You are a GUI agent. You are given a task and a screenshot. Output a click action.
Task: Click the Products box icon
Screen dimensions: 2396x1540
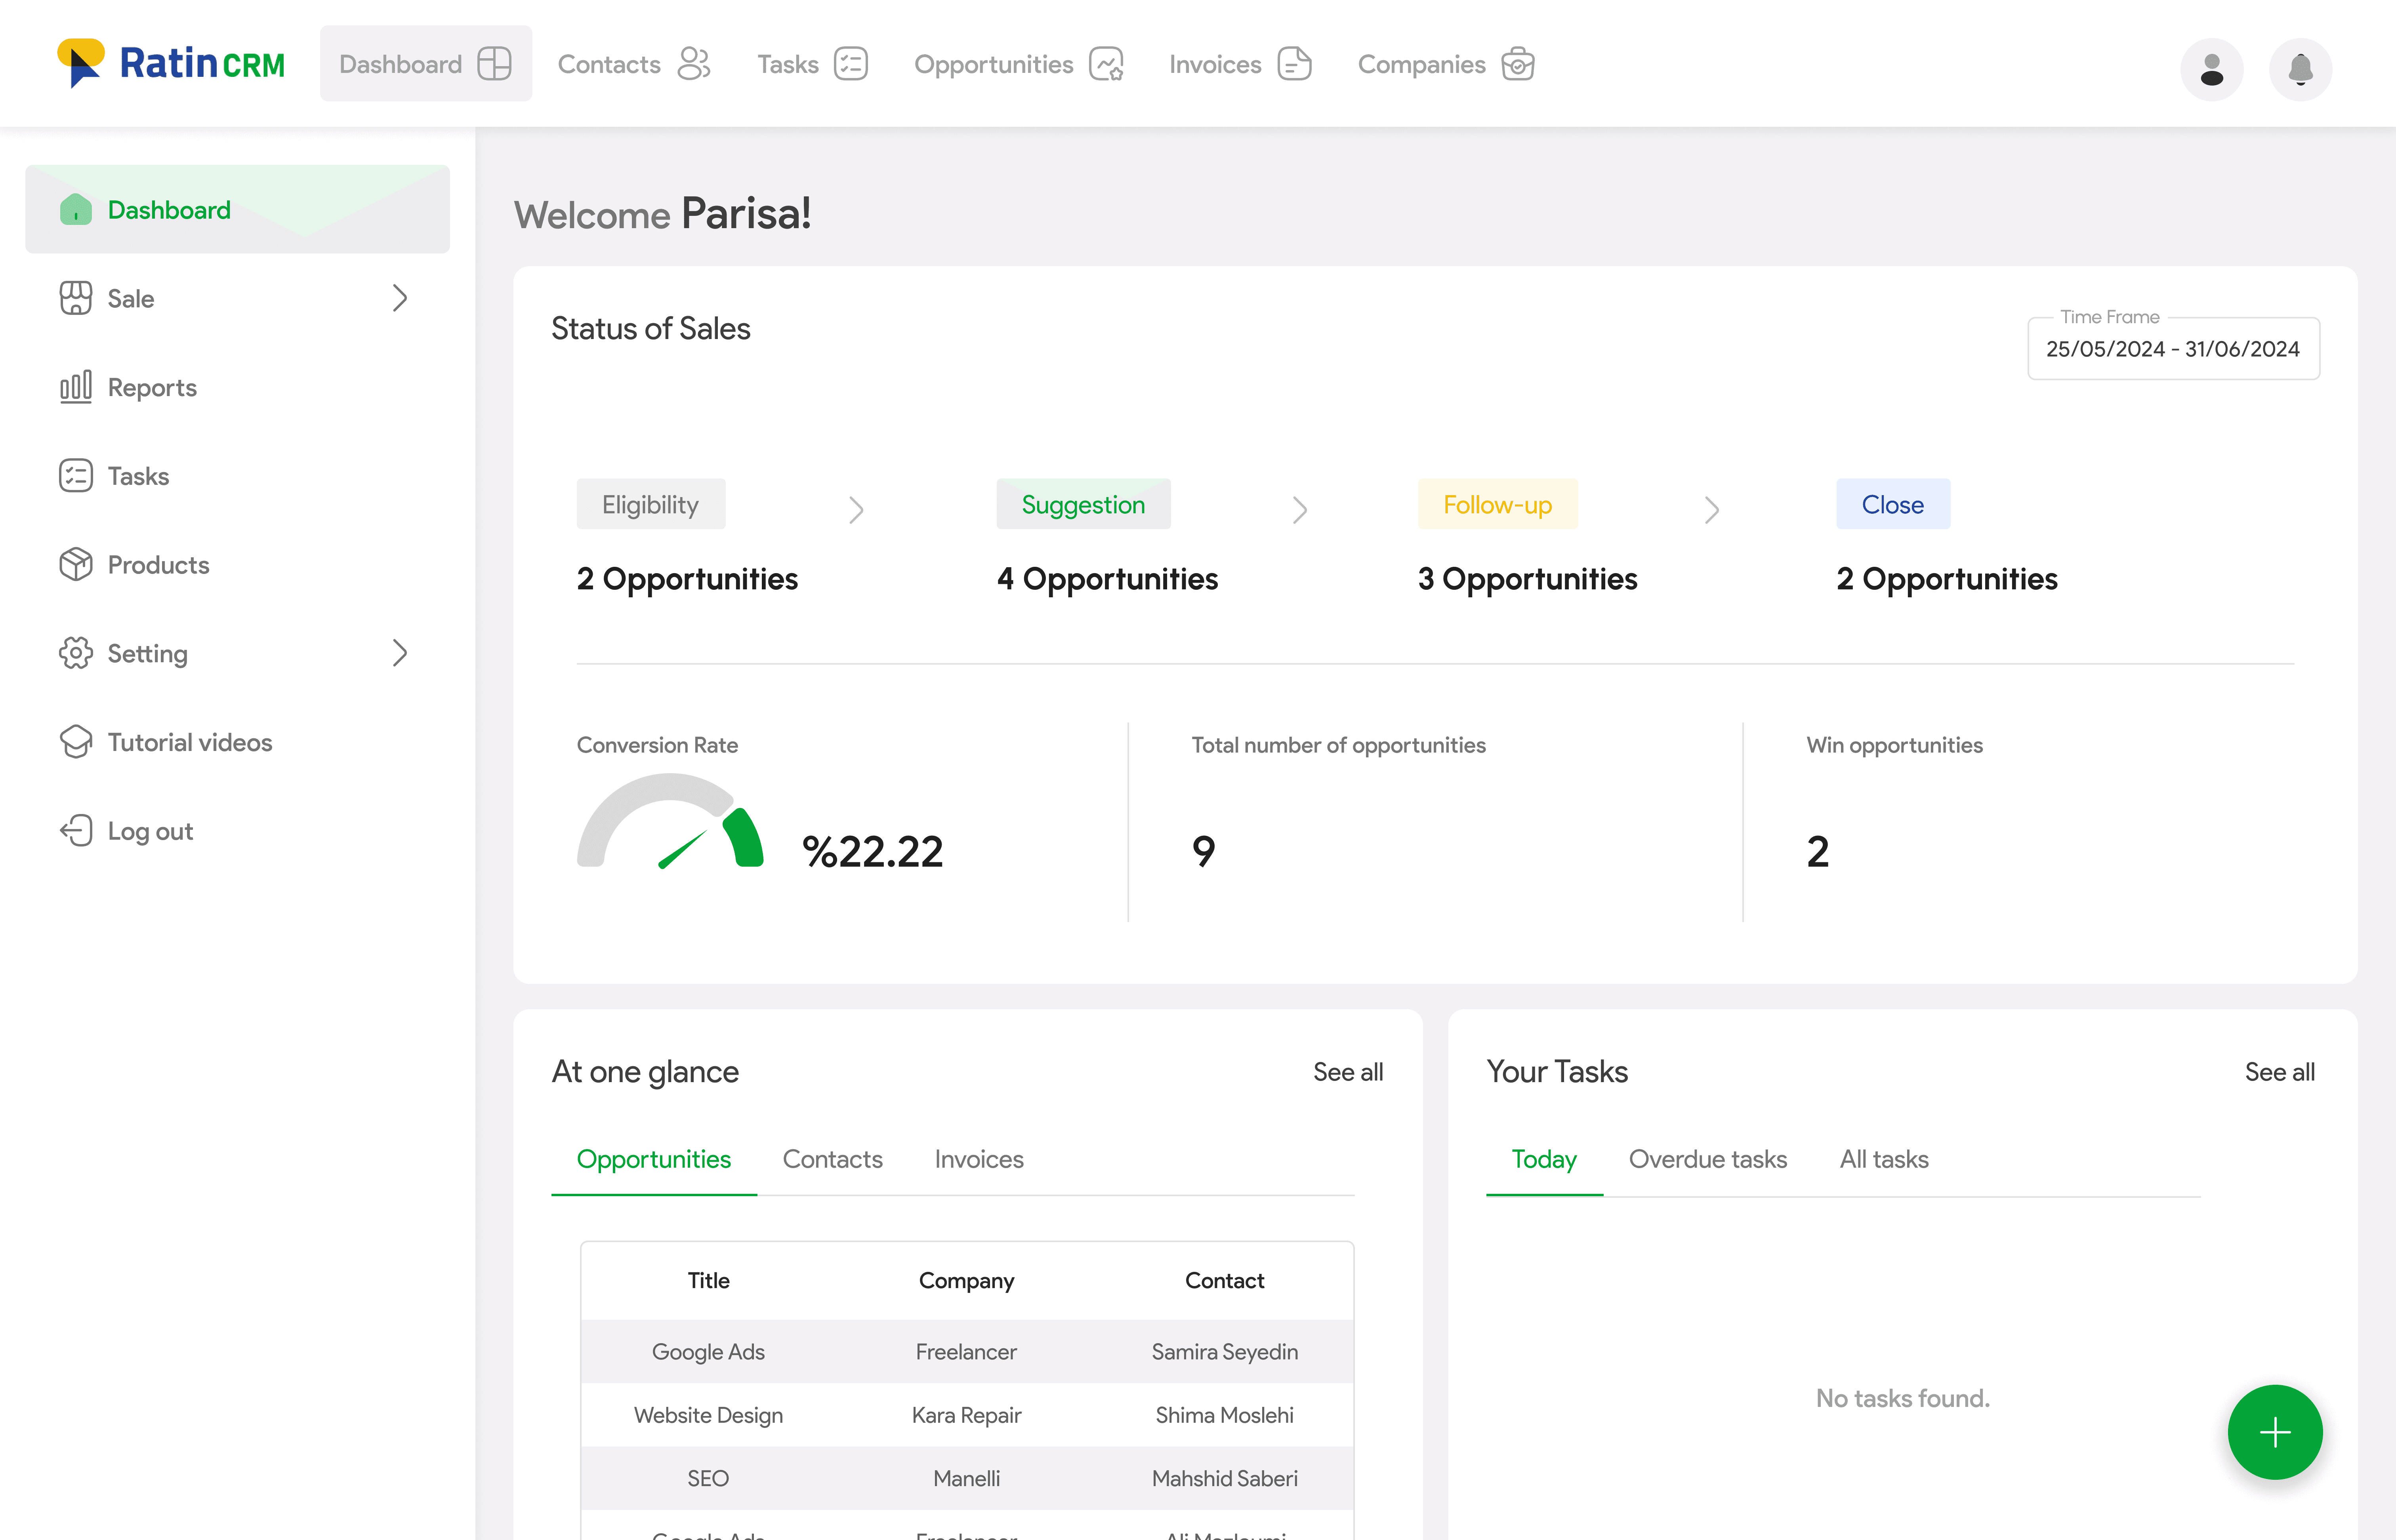coord(76,564)
